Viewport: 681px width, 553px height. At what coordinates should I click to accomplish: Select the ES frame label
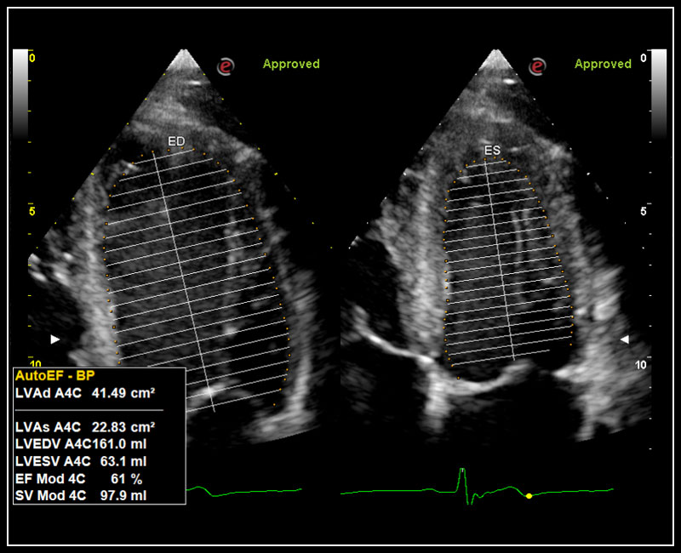(x=492, y=151)
